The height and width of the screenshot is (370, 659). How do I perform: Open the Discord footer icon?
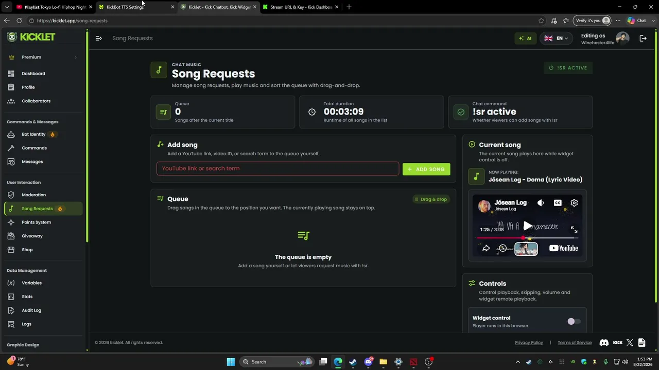pos(604,343)
